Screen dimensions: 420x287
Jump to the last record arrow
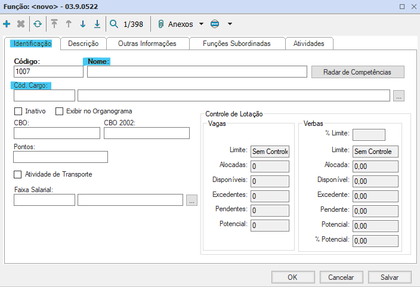97,24
